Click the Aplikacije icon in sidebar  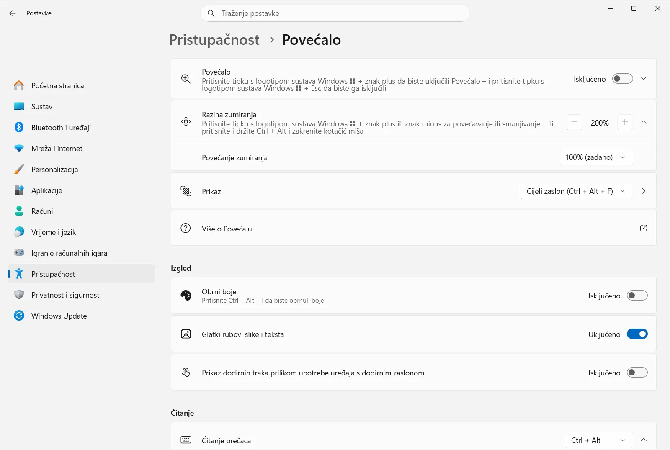click(19, 190)
